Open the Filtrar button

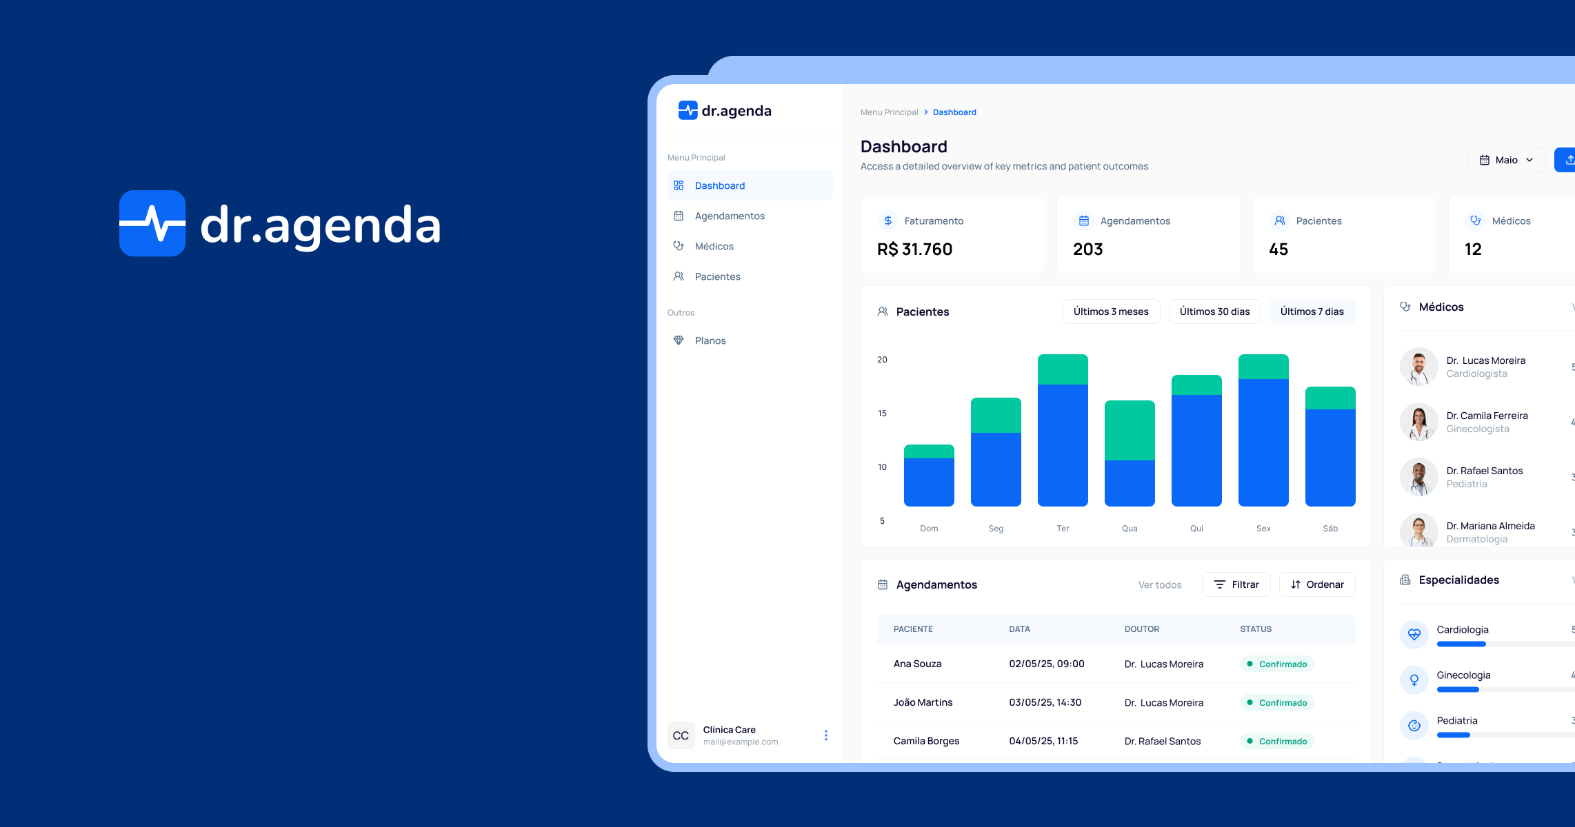(x=1236, y=584)
